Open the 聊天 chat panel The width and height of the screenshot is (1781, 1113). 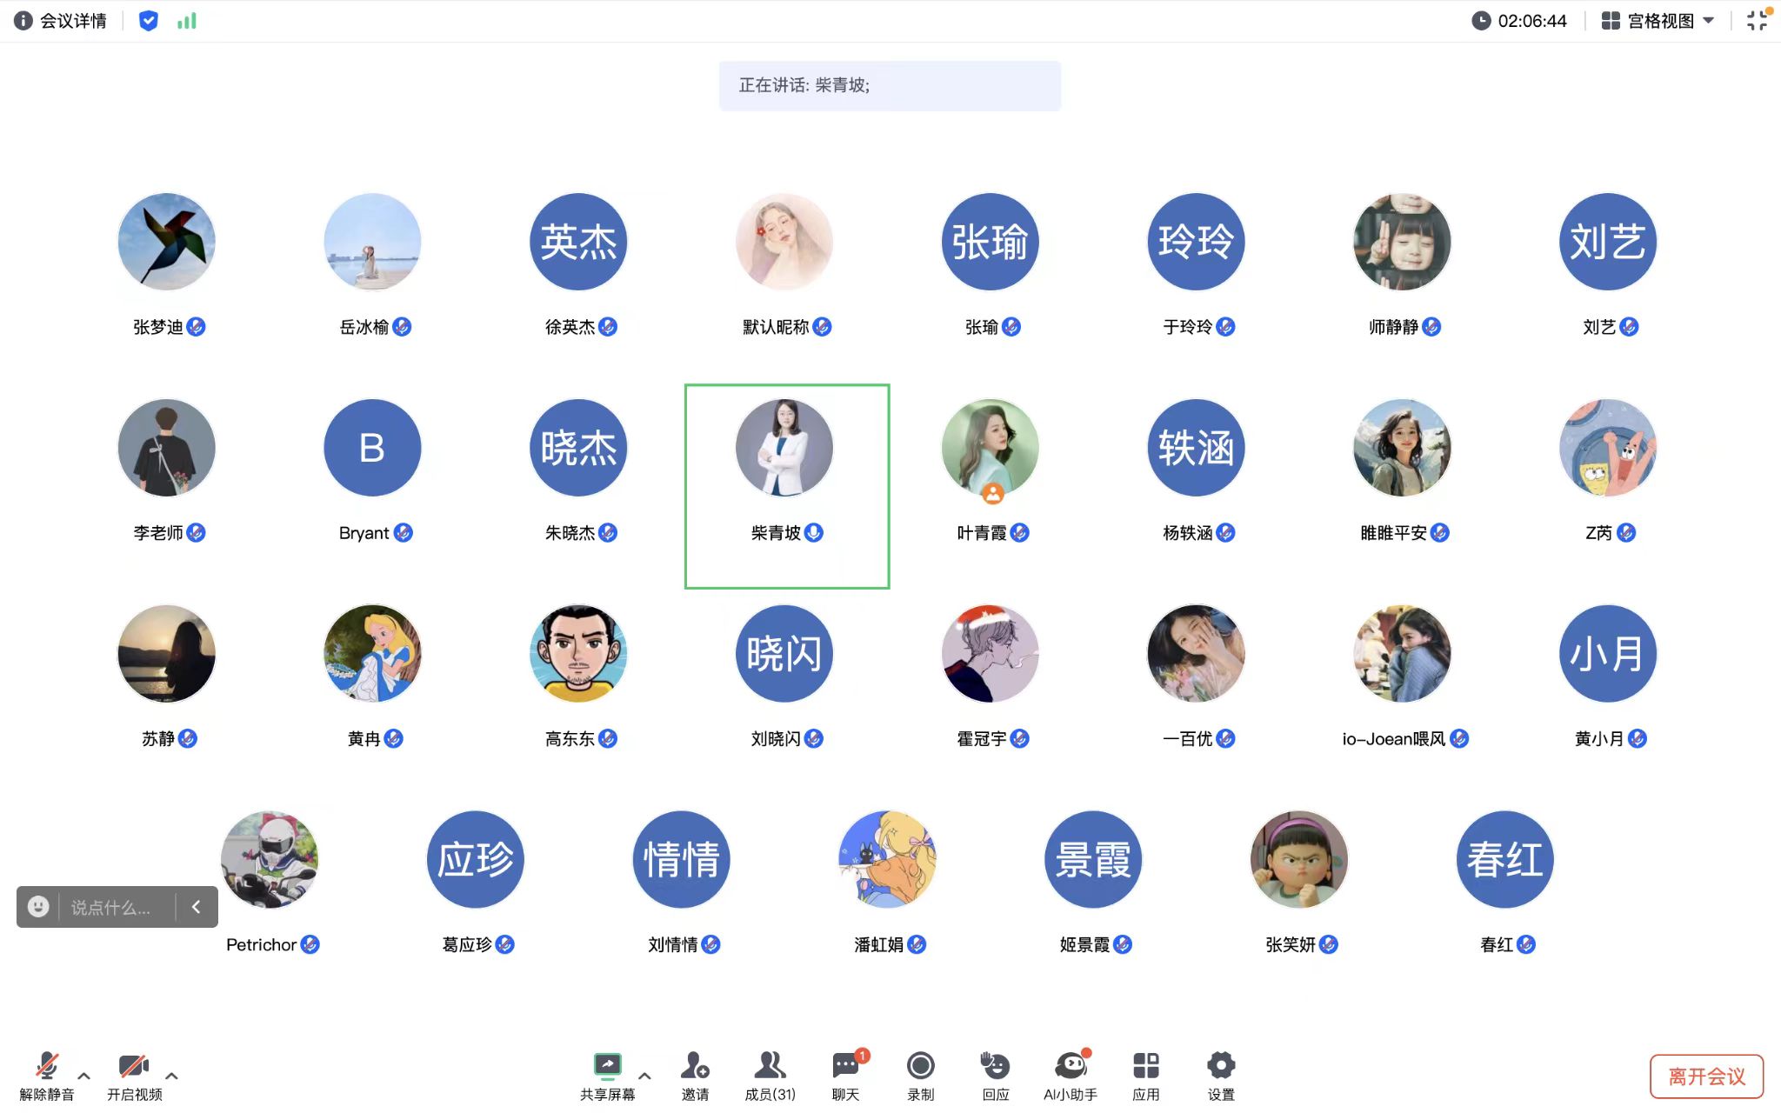846,1076
